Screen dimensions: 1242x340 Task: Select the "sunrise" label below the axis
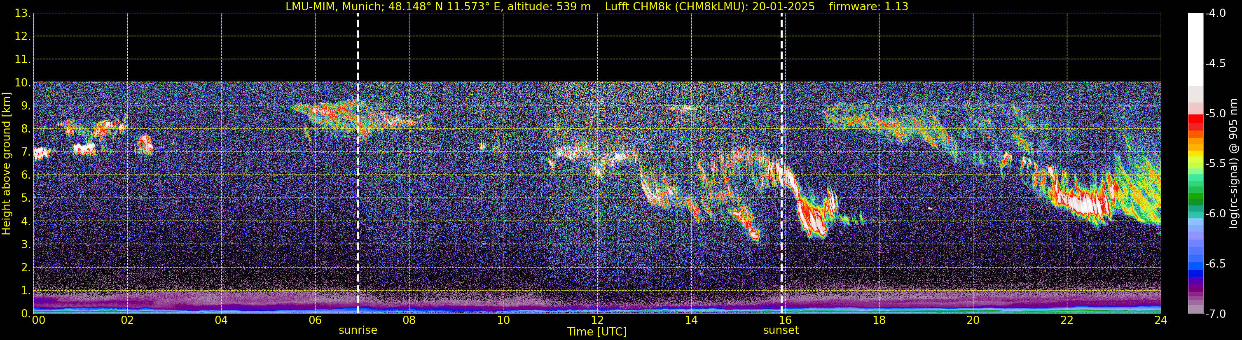pos(358,331)
